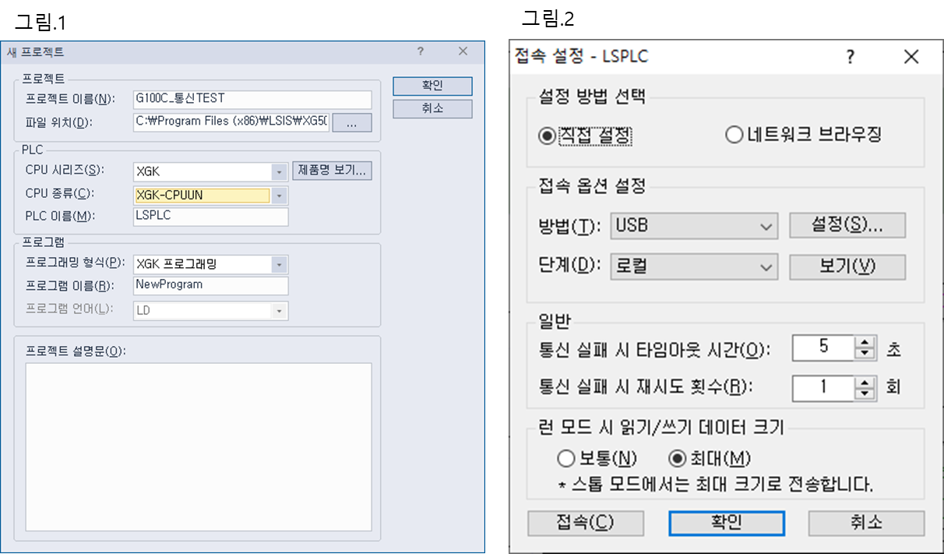The height and width of the screenshot is (554, 944).
Task: Open USB settings via the 설정(S) button
Action: pos(847,225)
